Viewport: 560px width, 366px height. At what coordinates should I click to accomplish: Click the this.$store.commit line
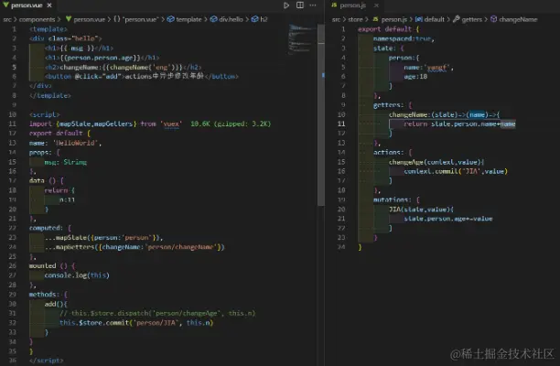(136, 323)
